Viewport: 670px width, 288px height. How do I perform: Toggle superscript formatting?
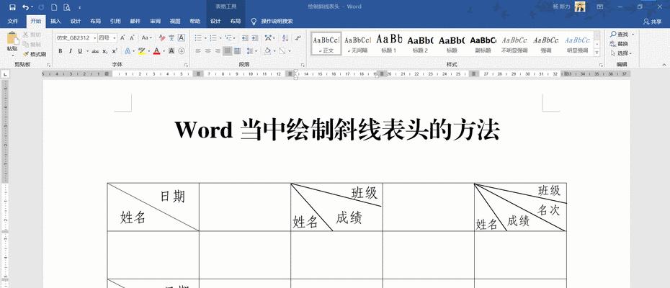click(115, 51)
